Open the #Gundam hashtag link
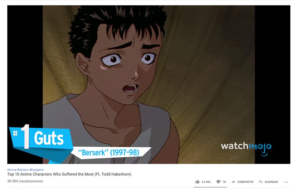 click(23, 170)
